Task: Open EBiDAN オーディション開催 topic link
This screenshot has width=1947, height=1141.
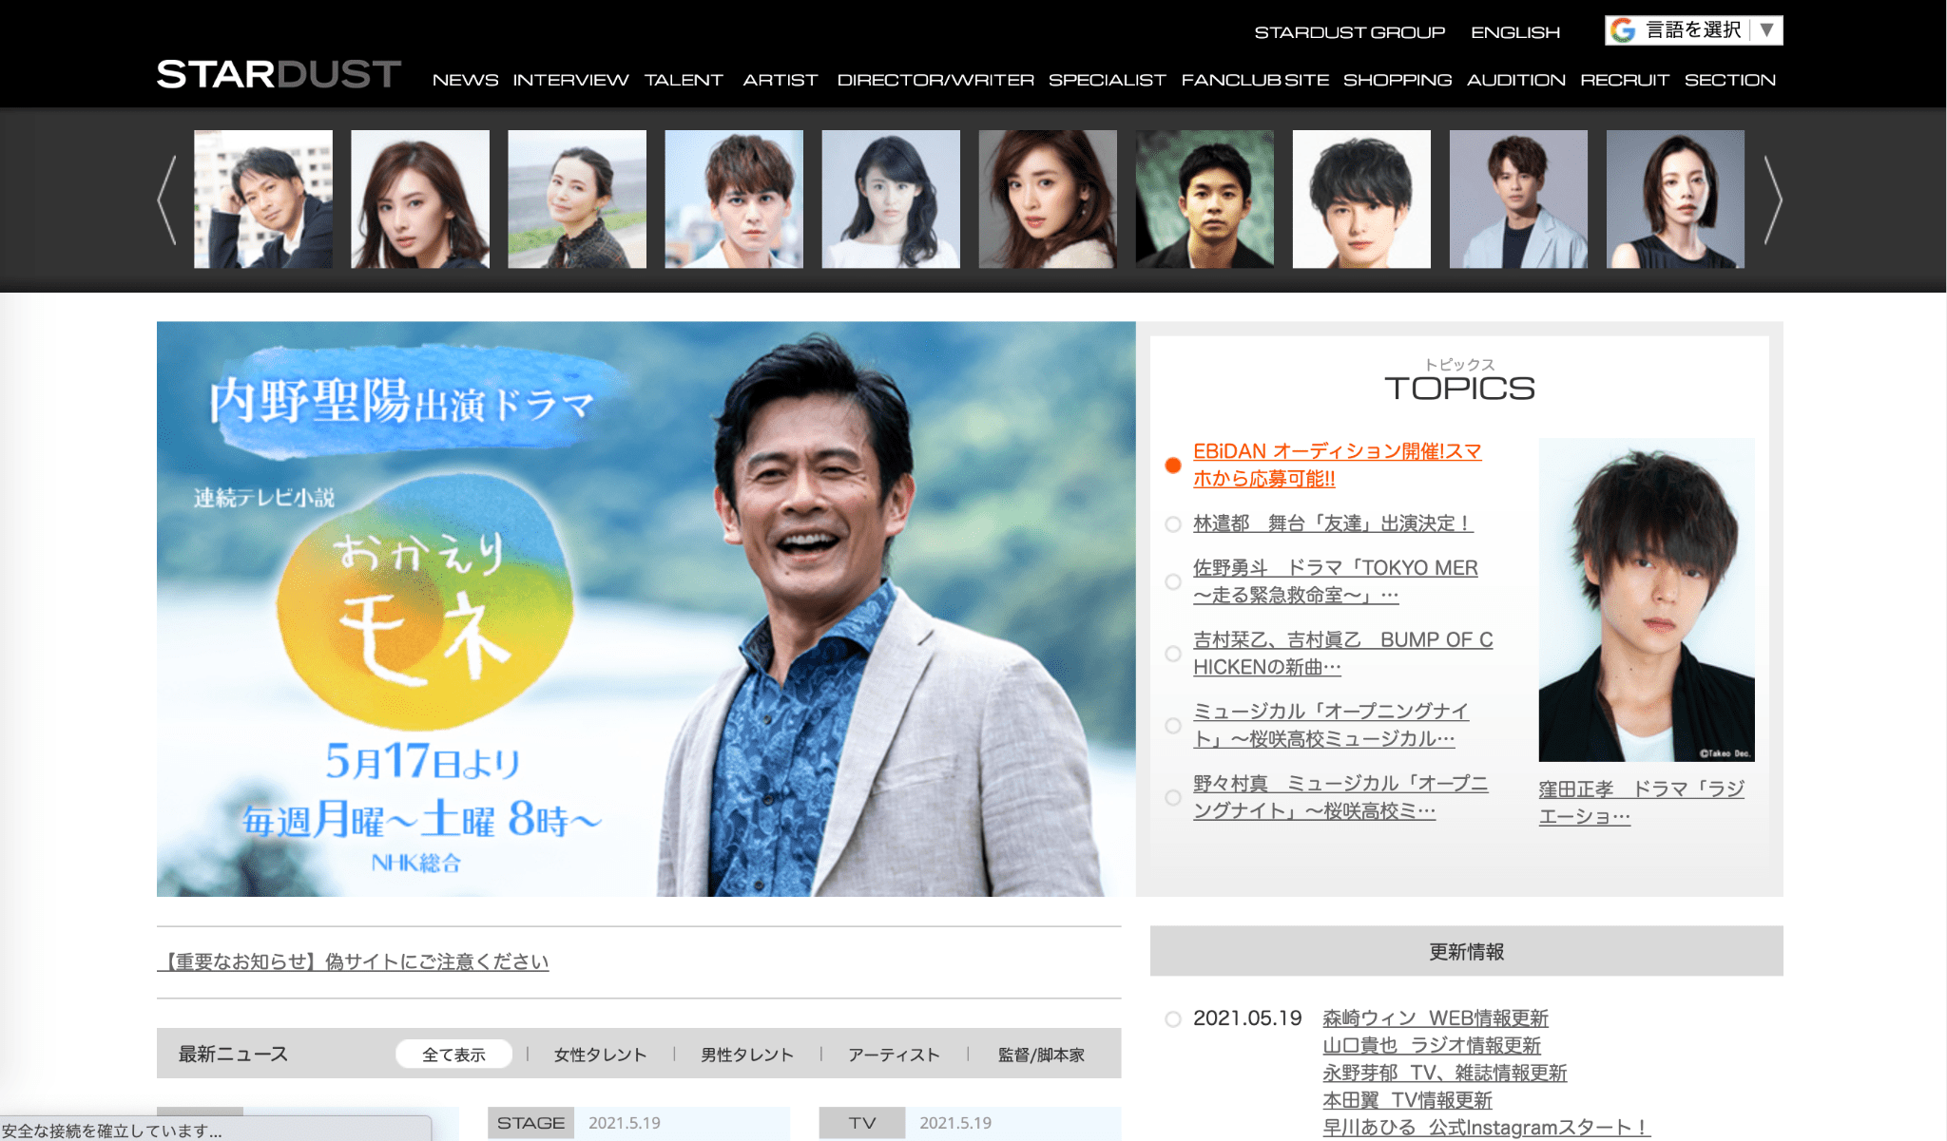Action: pos(1337,465)
